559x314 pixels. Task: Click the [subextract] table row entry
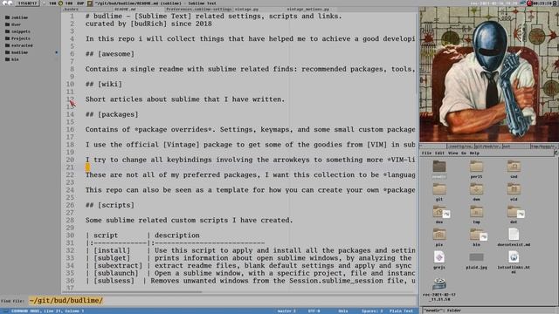tap(118, 265)
